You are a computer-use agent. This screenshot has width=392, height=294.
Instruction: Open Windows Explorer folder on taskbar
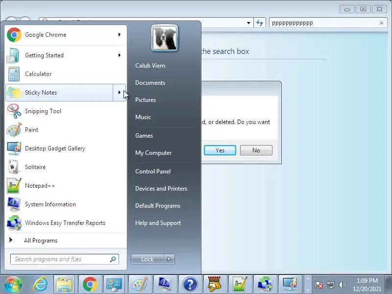[64, 284]
